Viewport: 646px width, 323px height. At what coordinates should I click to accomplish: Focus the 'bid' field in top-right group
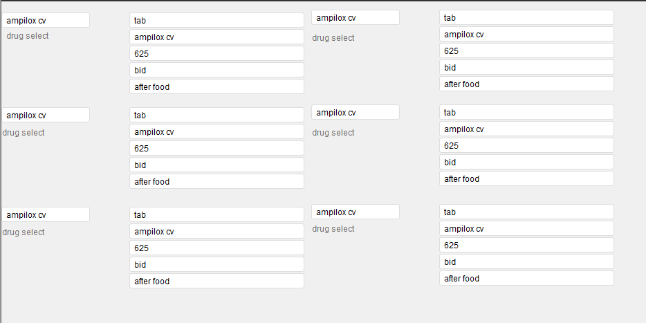tap(526, 68)
